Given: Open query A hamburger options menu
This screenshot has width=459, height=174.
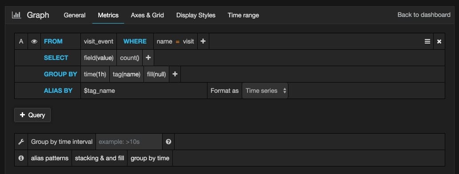Looking at the screenshot, I should coord(427,42).
